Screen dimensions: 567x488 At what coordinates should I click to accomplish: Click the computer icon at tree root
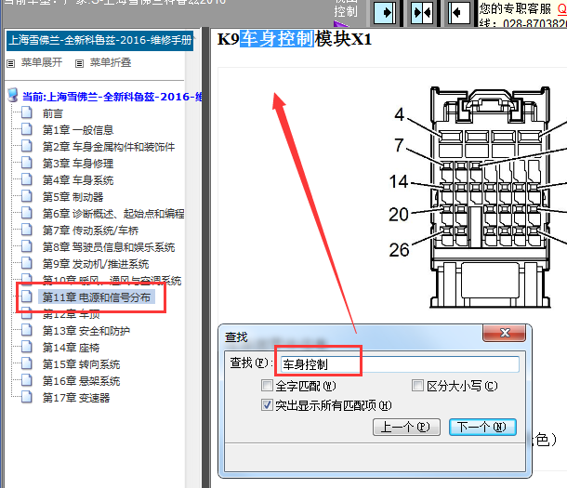(13, 96)
